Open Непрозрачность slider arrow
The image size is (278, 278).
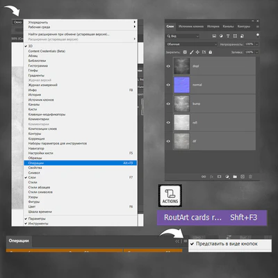point(256,44)
